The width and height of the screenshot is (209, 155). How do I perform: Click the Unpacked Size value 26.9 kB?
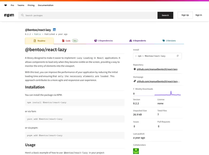[137, 114]
